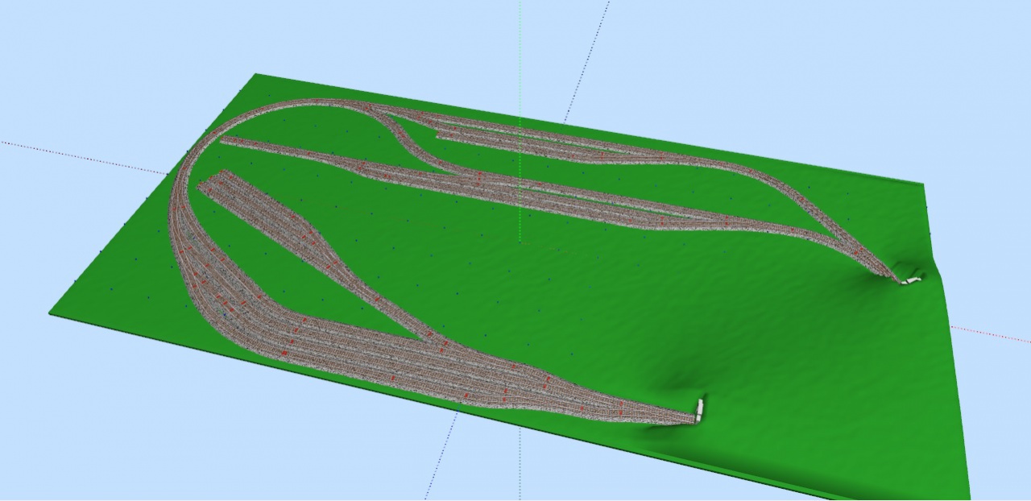
Task: Select the red dotted axis line at right edge
Action: 991,334
